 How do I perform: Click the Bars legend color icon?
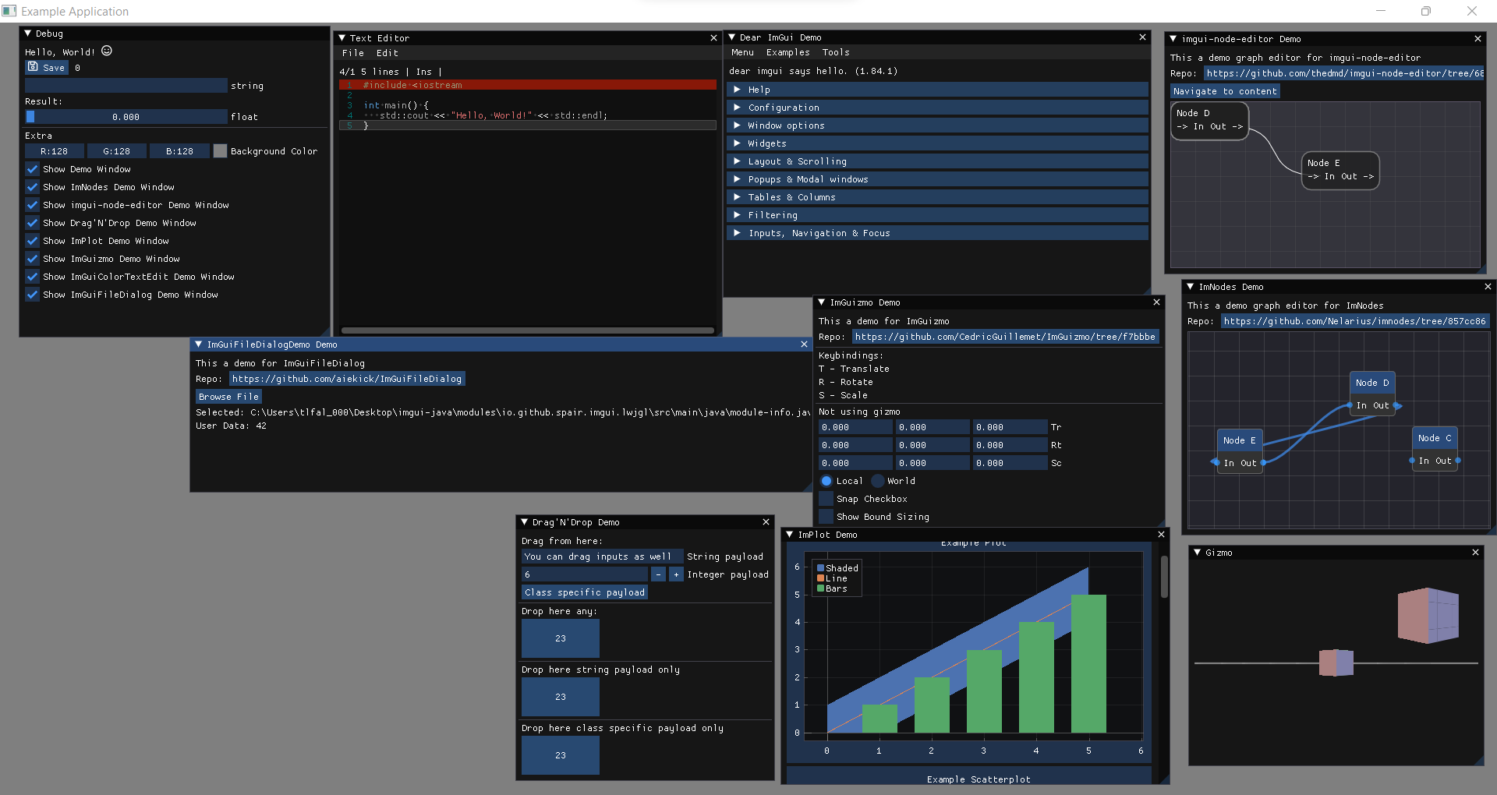click(x=820, y=588)
